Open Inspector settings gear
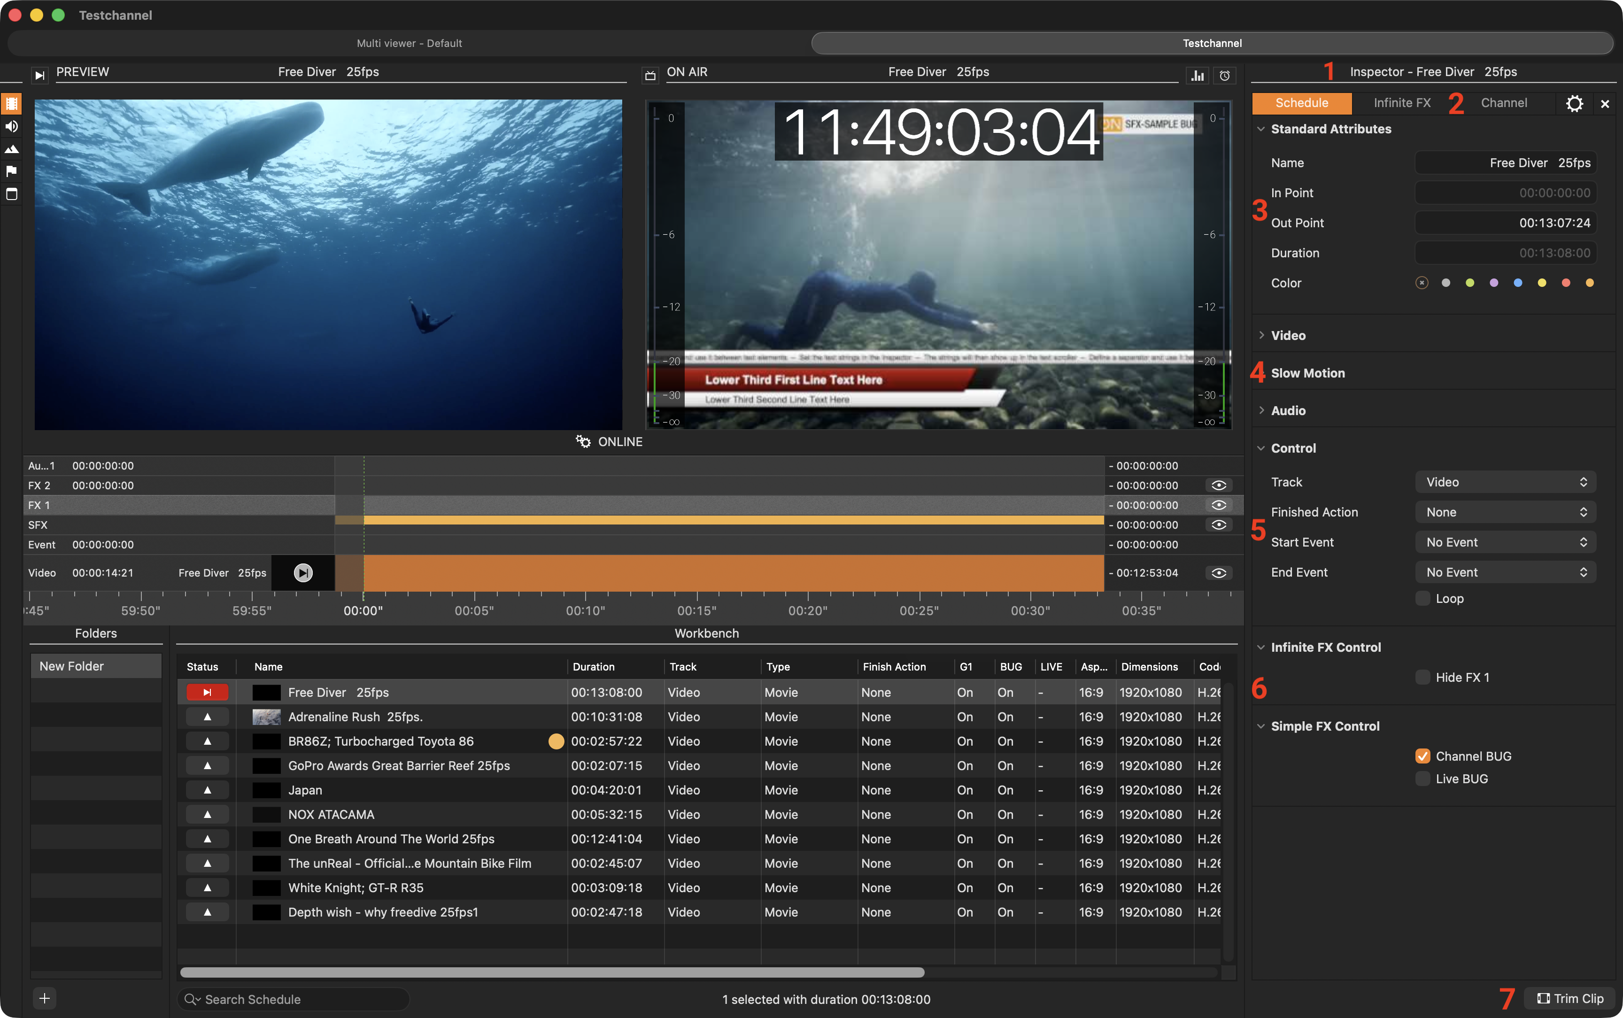 coord(1574,103)
